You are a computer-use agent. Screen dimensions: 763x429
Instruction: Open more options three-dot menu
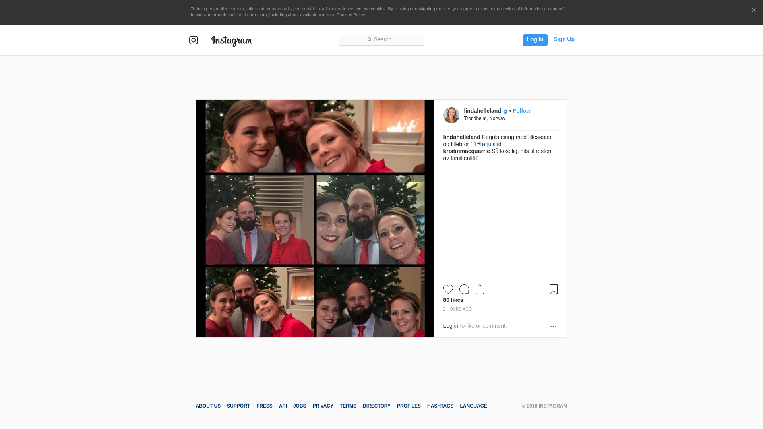553,327
